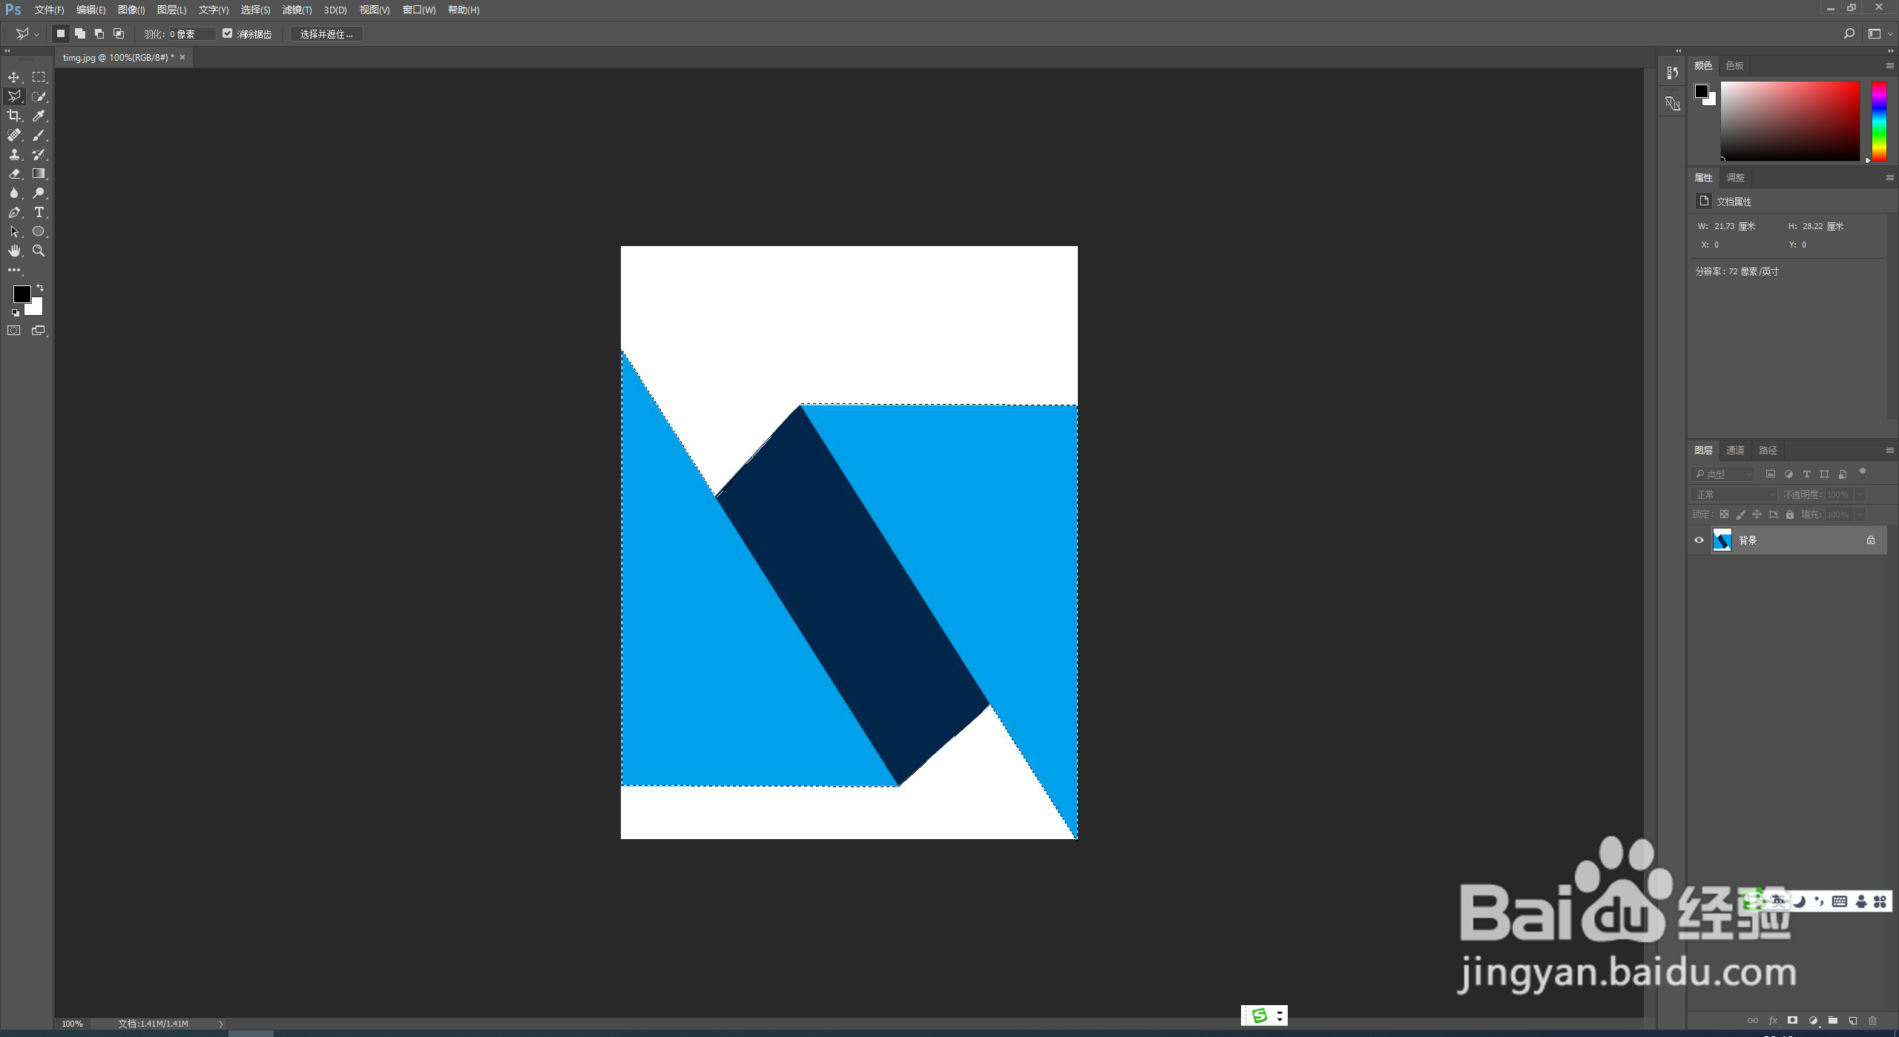Toggle the 消除锯齿 anti-alias checkbox
This screenshot has height=1037, width=1899.
(228, 33)
